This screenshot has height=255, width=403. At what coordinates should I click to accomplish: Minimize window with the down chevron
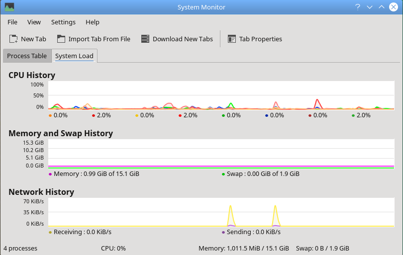click(370, 7)
